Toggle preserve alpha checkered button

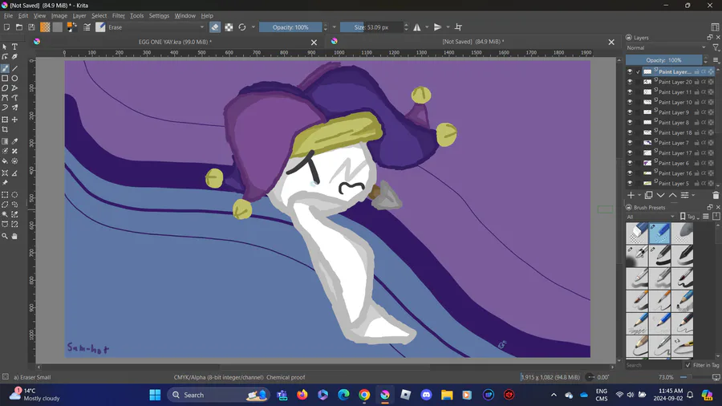(229, 27)
